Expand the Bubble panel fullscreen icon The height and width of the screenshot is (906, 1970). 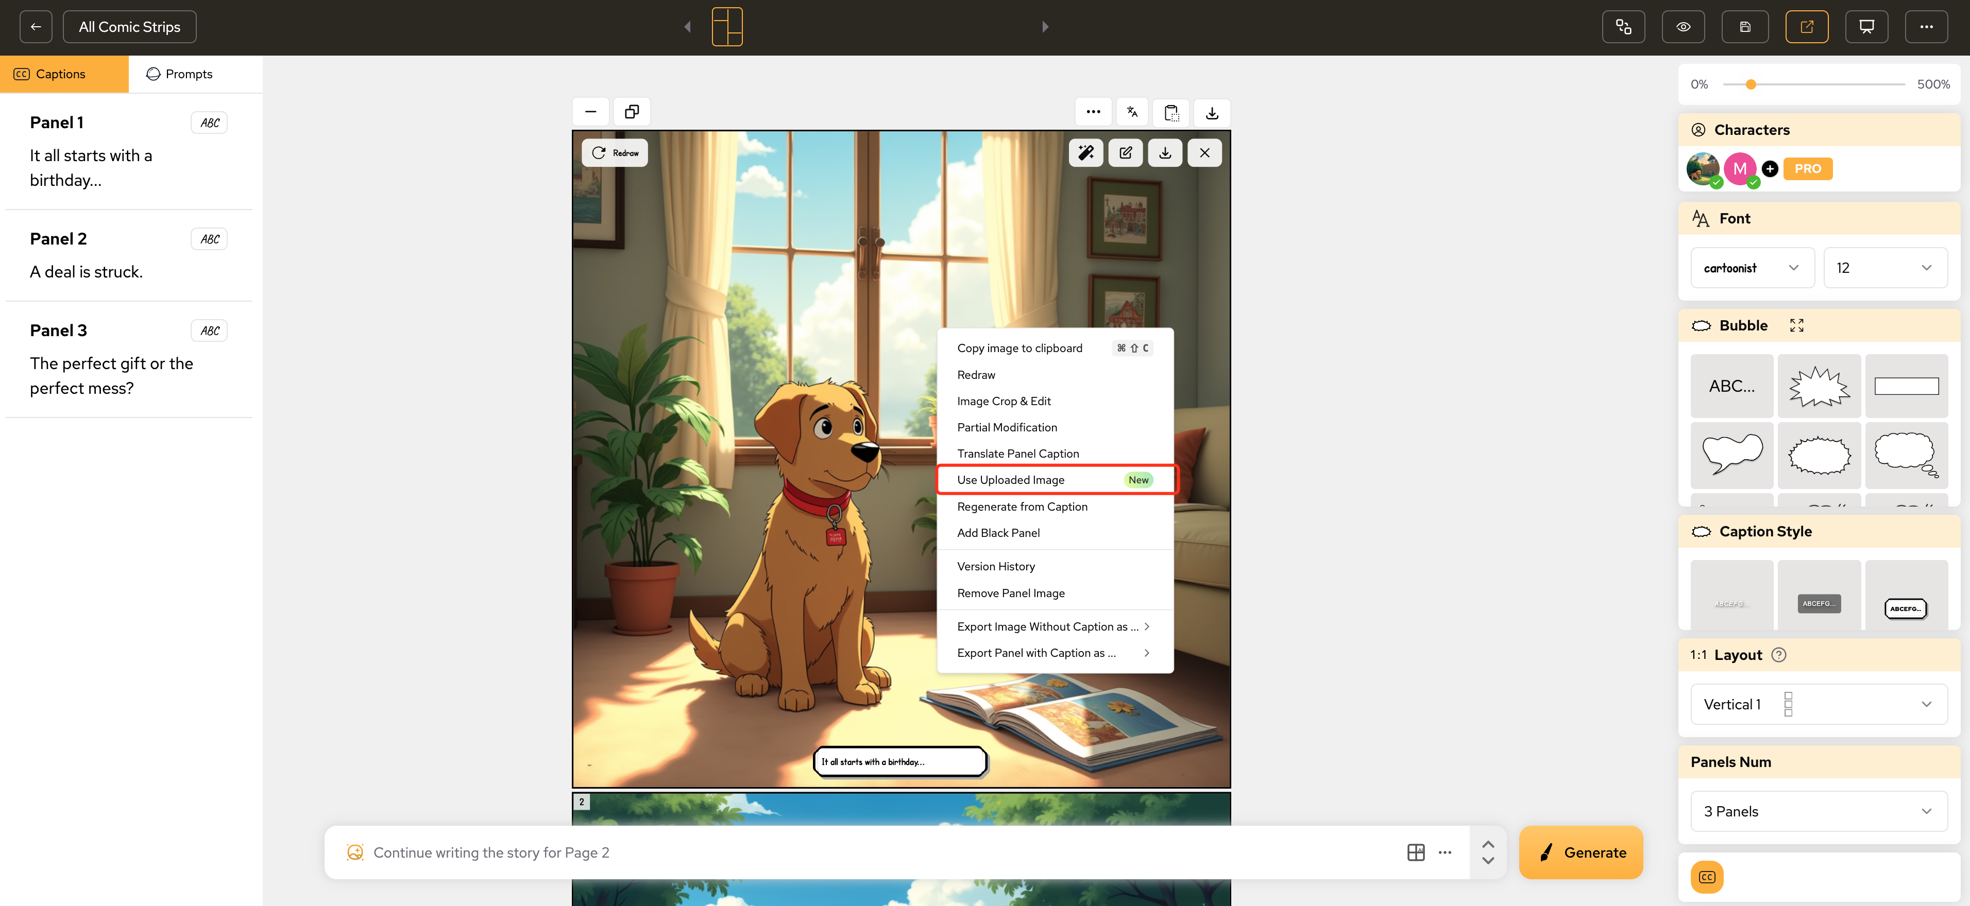pyautogui.click(x=1796, y=325)
